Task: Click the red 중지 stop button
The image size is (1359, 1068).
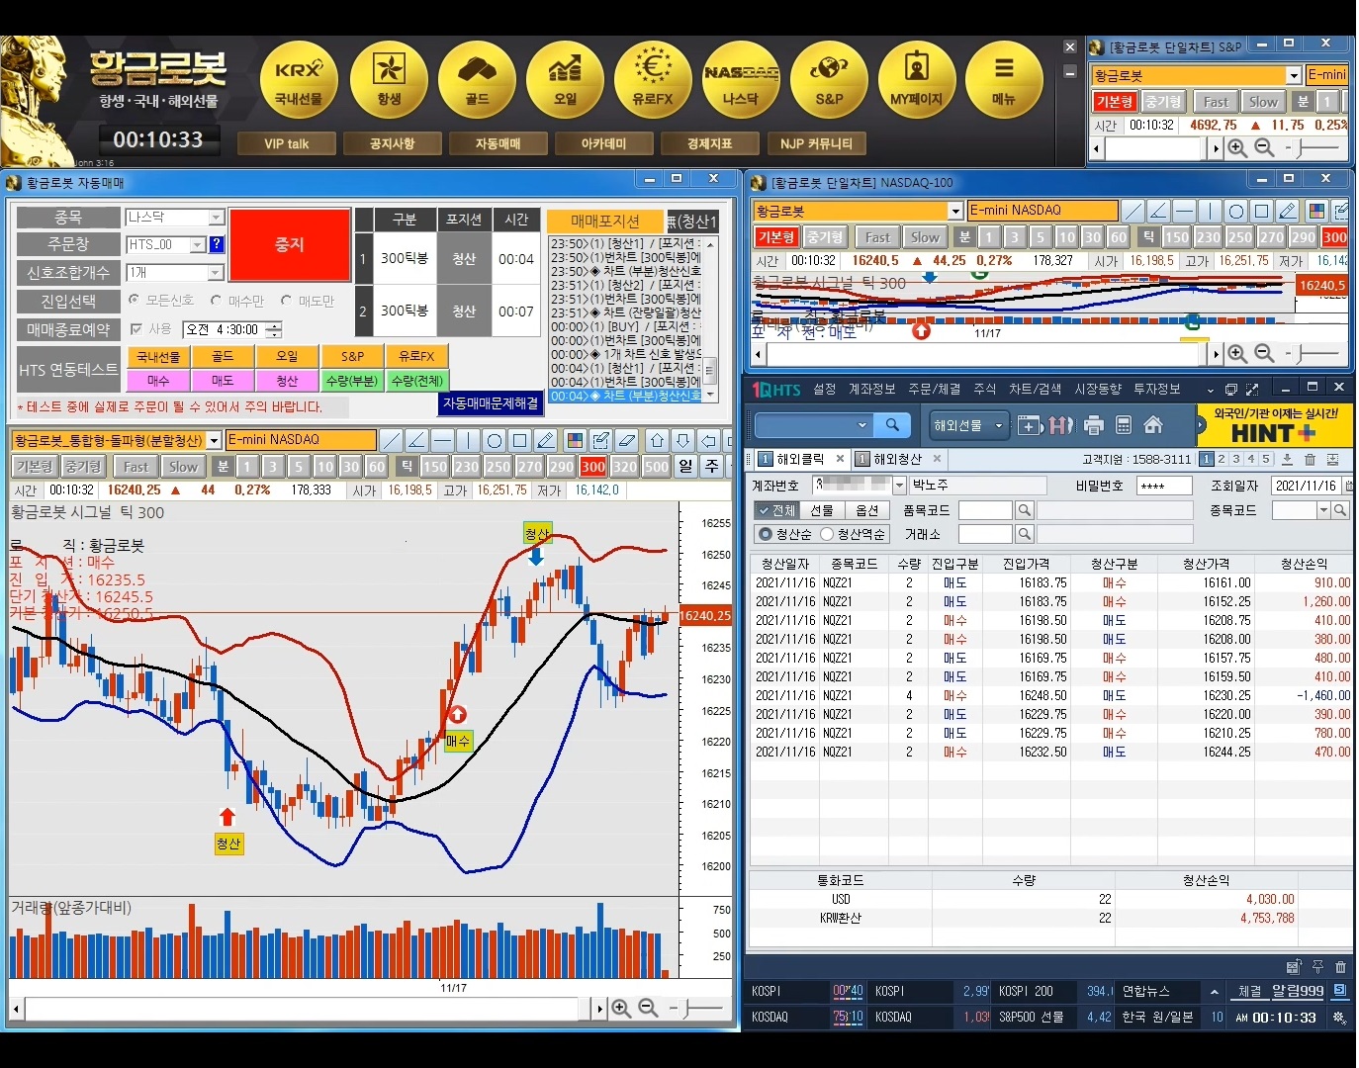Action: pos(290,244)
